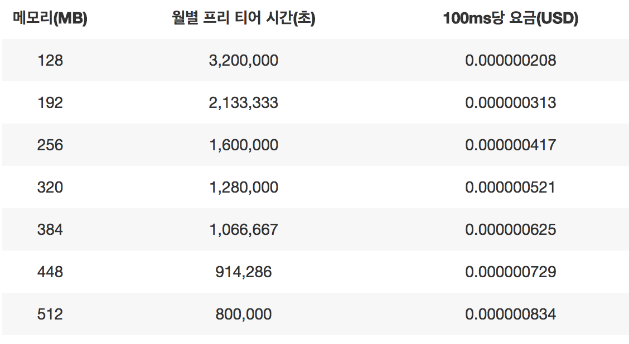Click the price 0.000000208
Screen dimensions: 629x344
coord(511,61)
